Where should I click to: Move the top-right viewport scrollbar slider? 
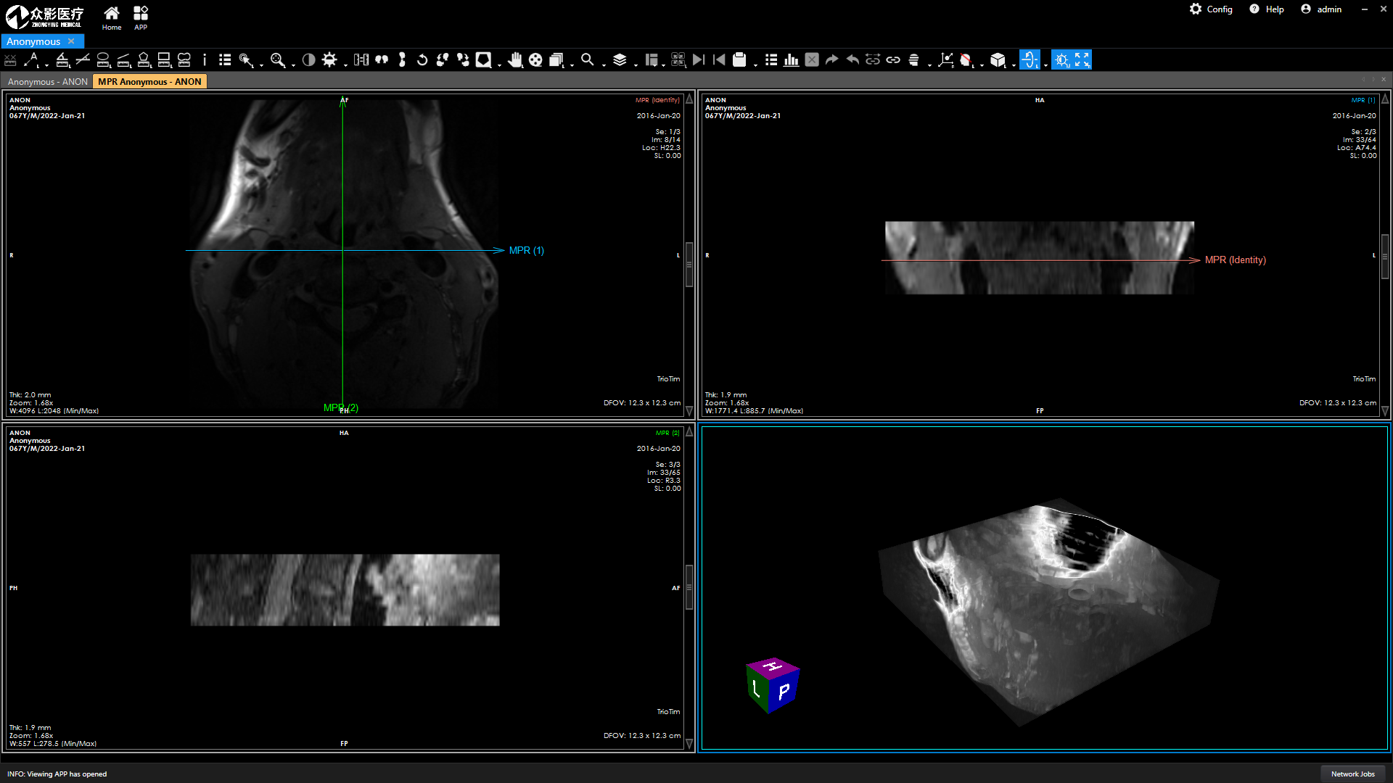click(x=1385, y=257)
